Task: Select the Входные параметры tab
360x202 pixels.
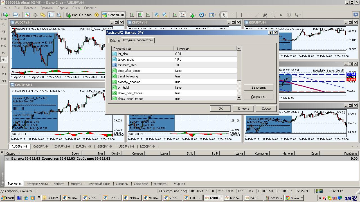Action: pos(138,40)
